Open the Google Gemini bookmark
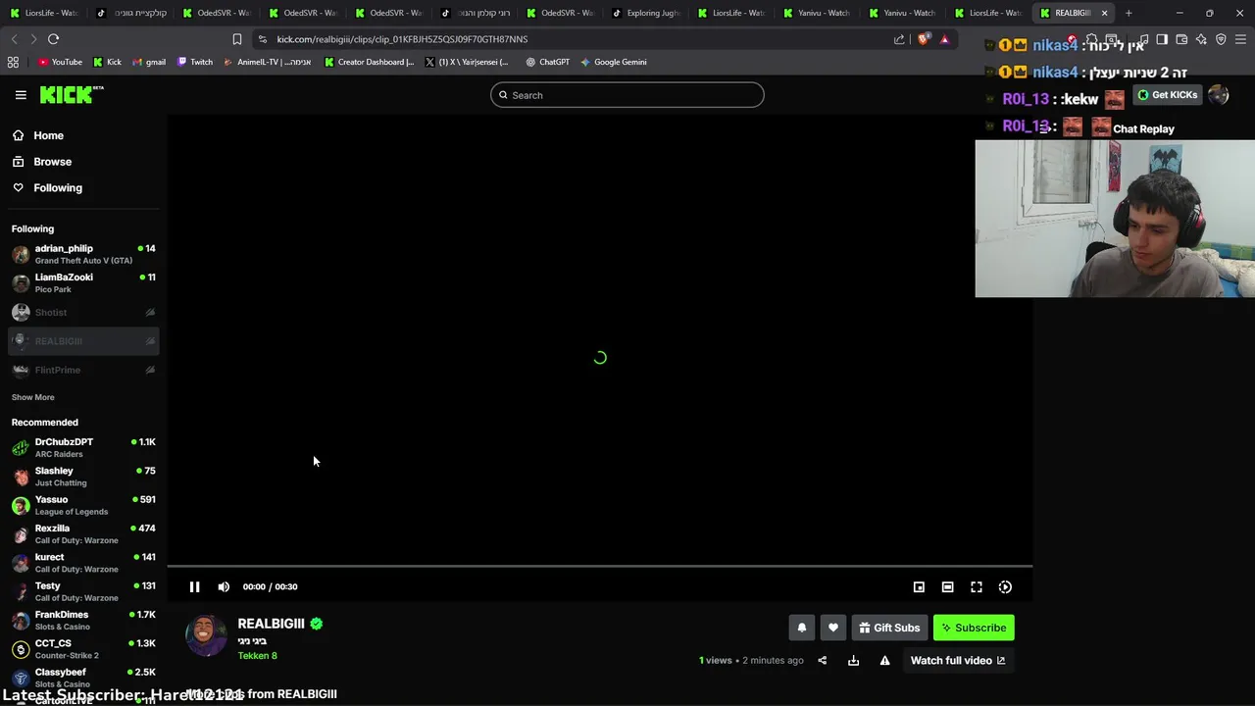 click(x=613, y=62)
